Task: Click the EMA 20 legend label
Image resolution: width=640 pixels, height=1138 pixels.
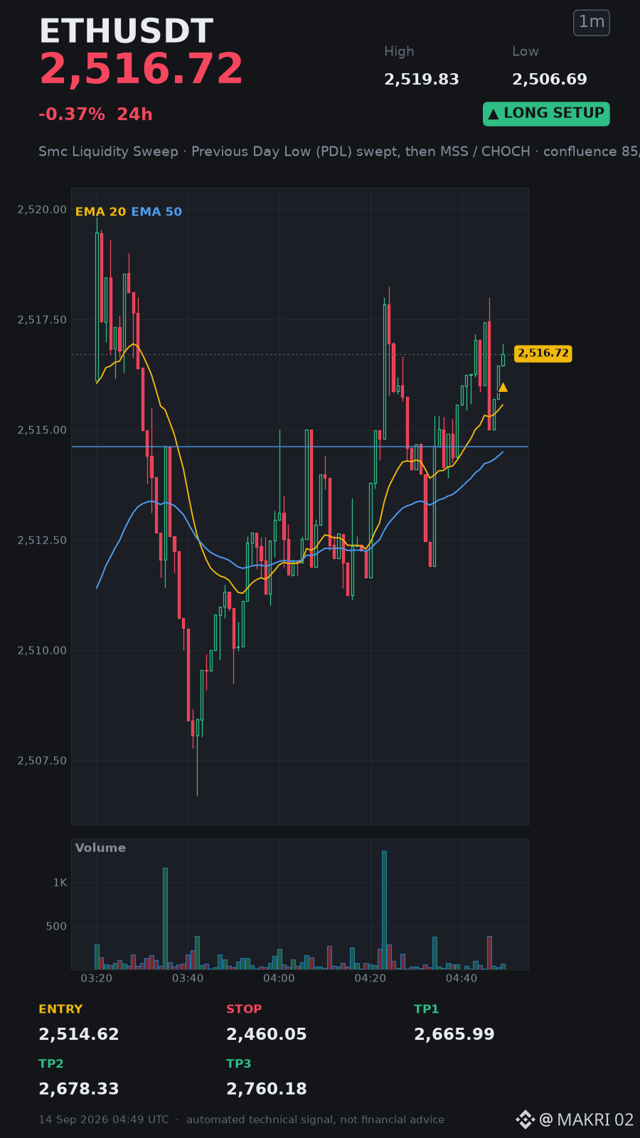Action: tap(100, 212)
